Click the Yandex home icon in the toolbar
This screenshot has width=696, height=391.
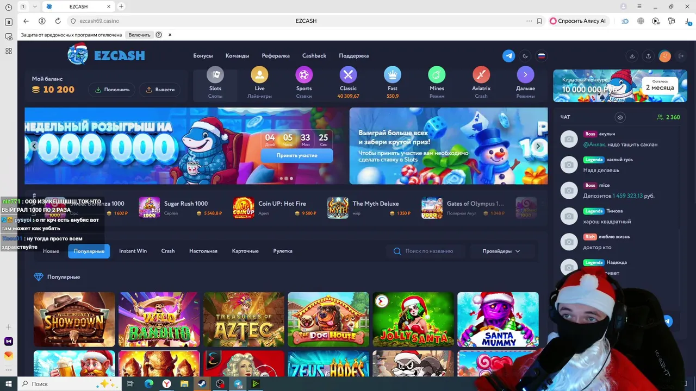(42, 21)
